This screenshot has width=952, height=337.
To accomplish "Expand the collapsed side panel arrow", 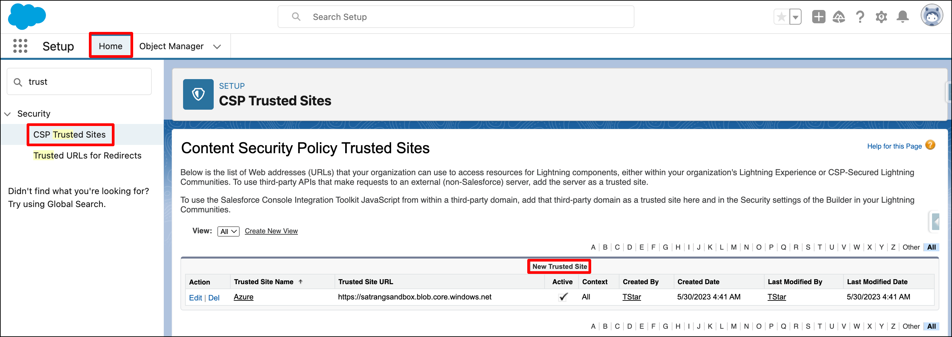I will coord(935,222).
